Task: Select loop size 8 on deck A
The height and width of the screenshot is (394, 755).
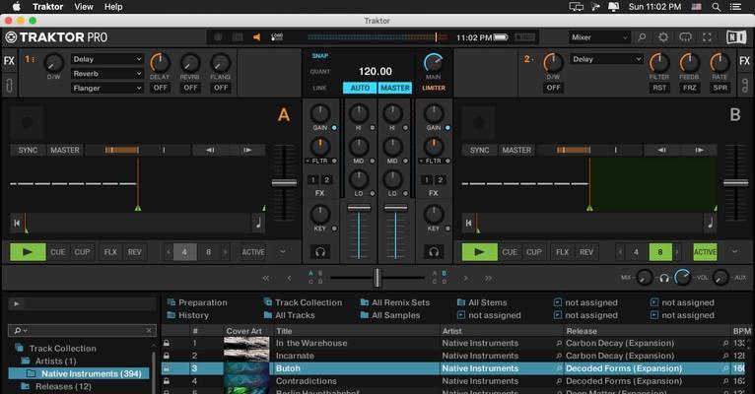Action: (x=209, y=251)
